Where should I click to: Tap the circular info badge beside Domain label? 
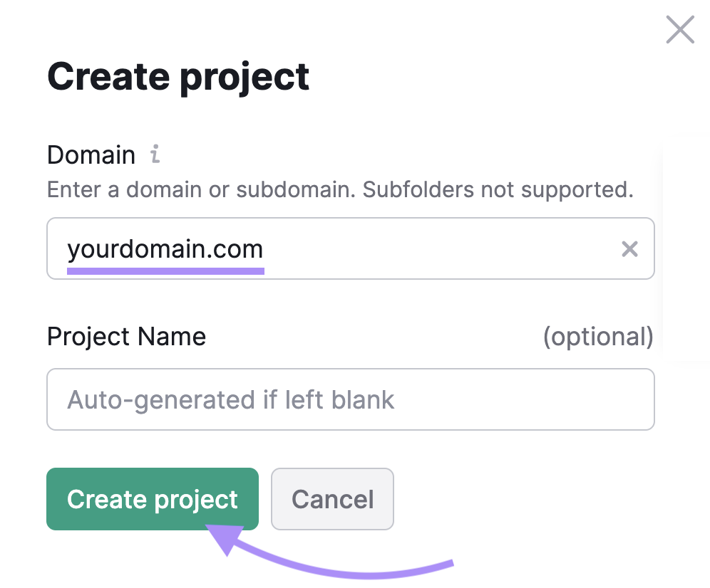point(156,154)
